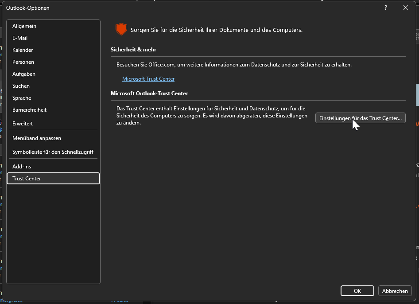The width and height of the screenshot is (419, 304).
Task: Confirm the dialog with OK
Action: click(x=357, y=291)
